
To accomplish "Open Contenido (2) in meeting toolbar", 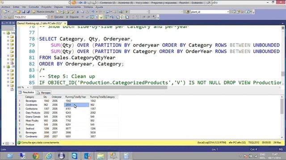I will [x=108, y=3].
